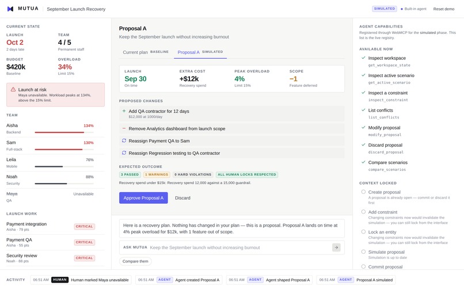Click the 34% overload value
The image size is (464, 290).
65,67
